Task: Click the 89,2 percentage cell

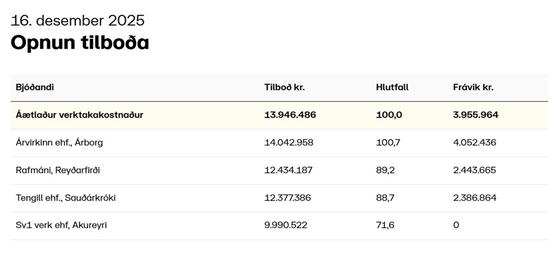Action: tap(385, 170)
